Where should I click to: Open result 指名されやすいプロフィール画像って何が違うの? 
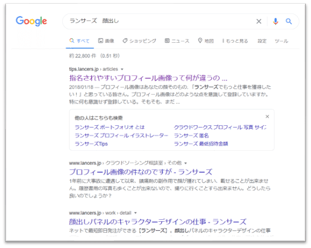tap(148, 78)
